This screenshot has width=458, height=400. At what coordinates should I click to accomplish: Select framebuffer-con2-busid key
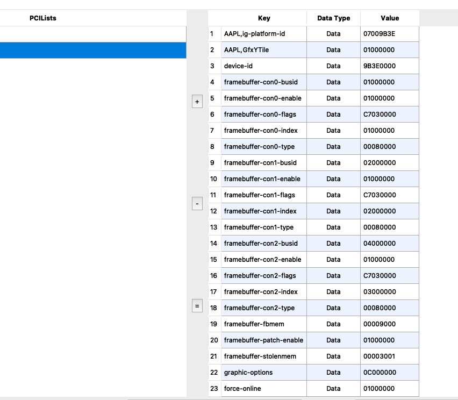(x=264, y=244)
